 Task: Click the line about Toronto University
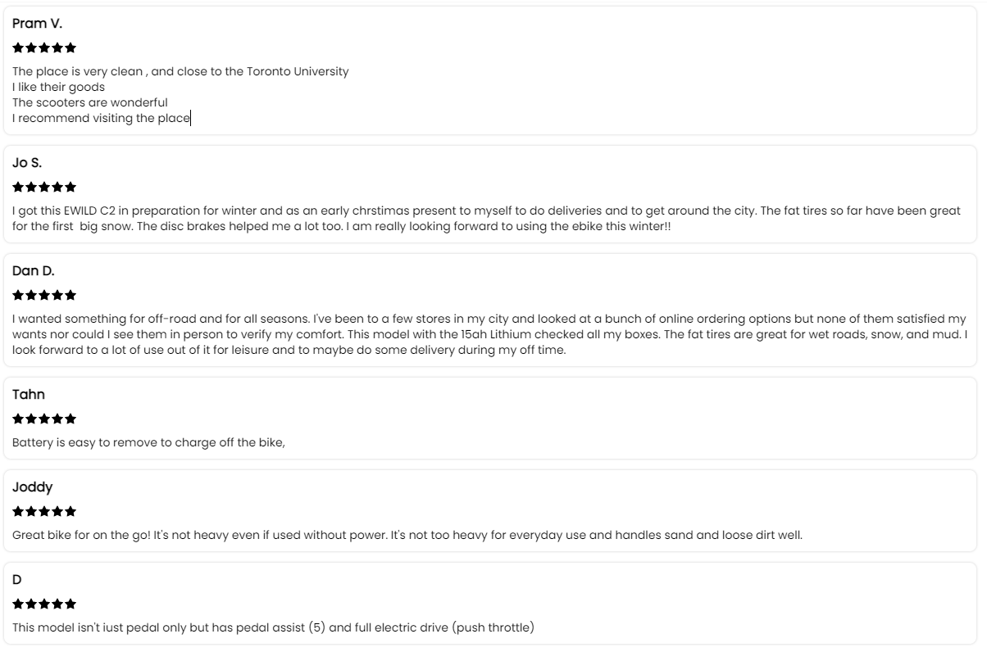click(x=180, y=71)
